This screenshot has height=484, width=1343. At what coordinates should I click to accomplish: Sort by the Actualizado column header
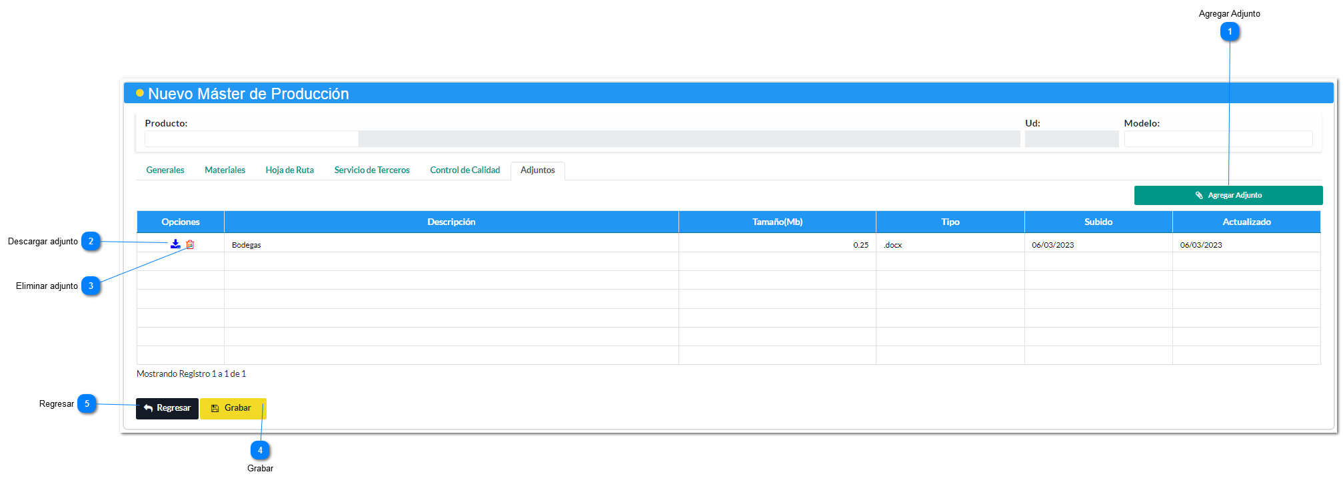pyautogui.click(x=1246, y=222)
